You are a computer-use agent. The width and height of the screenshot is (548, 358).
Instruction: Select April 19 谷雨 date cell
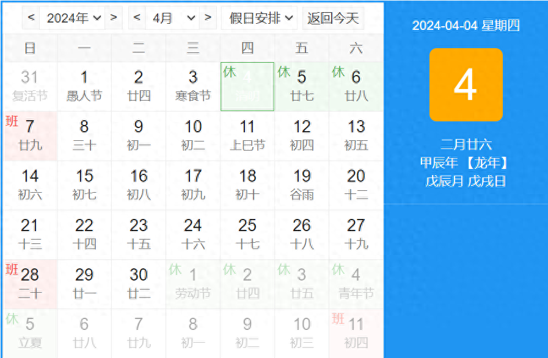click(302, 185)
